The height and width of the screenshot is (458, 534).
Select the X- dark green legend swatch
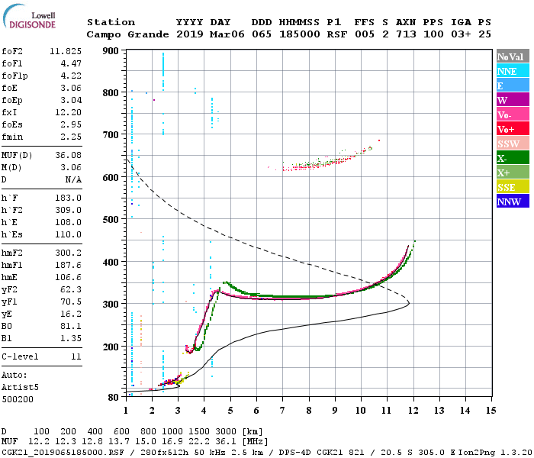(x=513, y=158)
